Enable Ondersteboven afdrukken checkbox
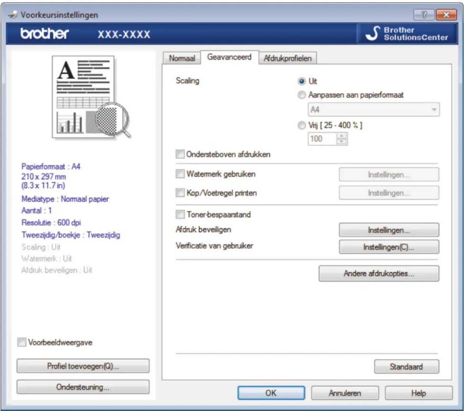This screenshot has height=411, width=464. click(x=180, y=154)
